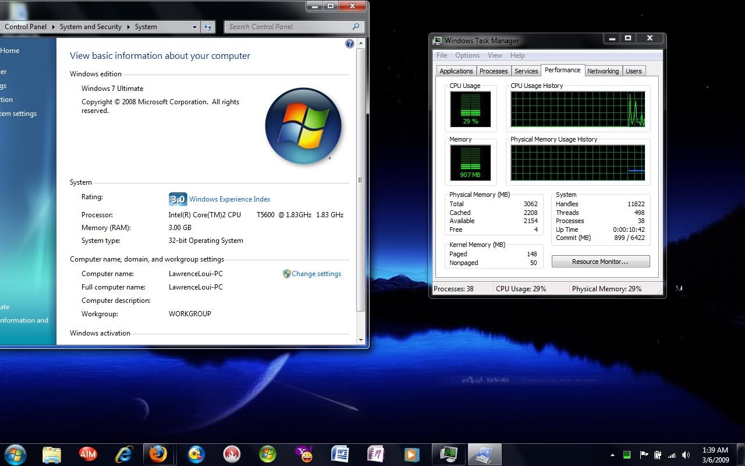Open Yahoo Messenger taskbar icon
745x466 pixels.
[x=304, y=454]
